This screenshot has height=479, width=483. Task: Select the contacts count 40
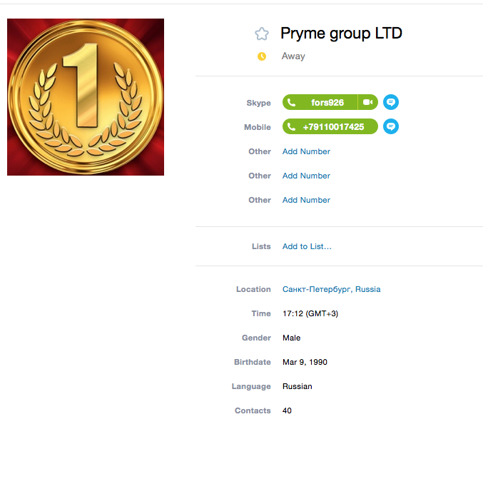coord(287,410)
